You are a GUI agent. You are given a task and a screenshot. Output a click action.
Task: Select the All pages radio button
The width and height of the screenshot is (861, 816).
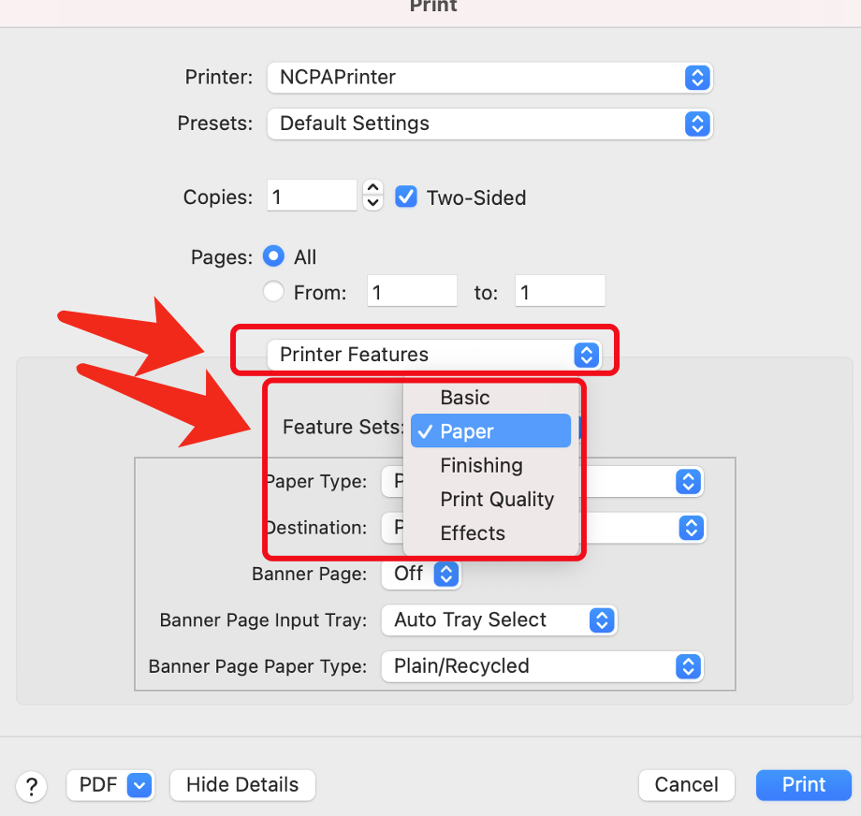tap(274, 256)
